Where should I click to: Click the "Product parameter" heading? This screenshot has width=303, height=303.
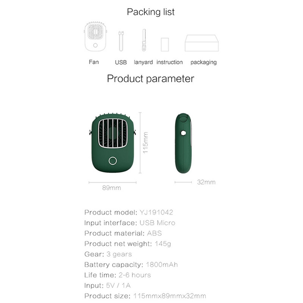pyautogui.click(x=150, y=79)
